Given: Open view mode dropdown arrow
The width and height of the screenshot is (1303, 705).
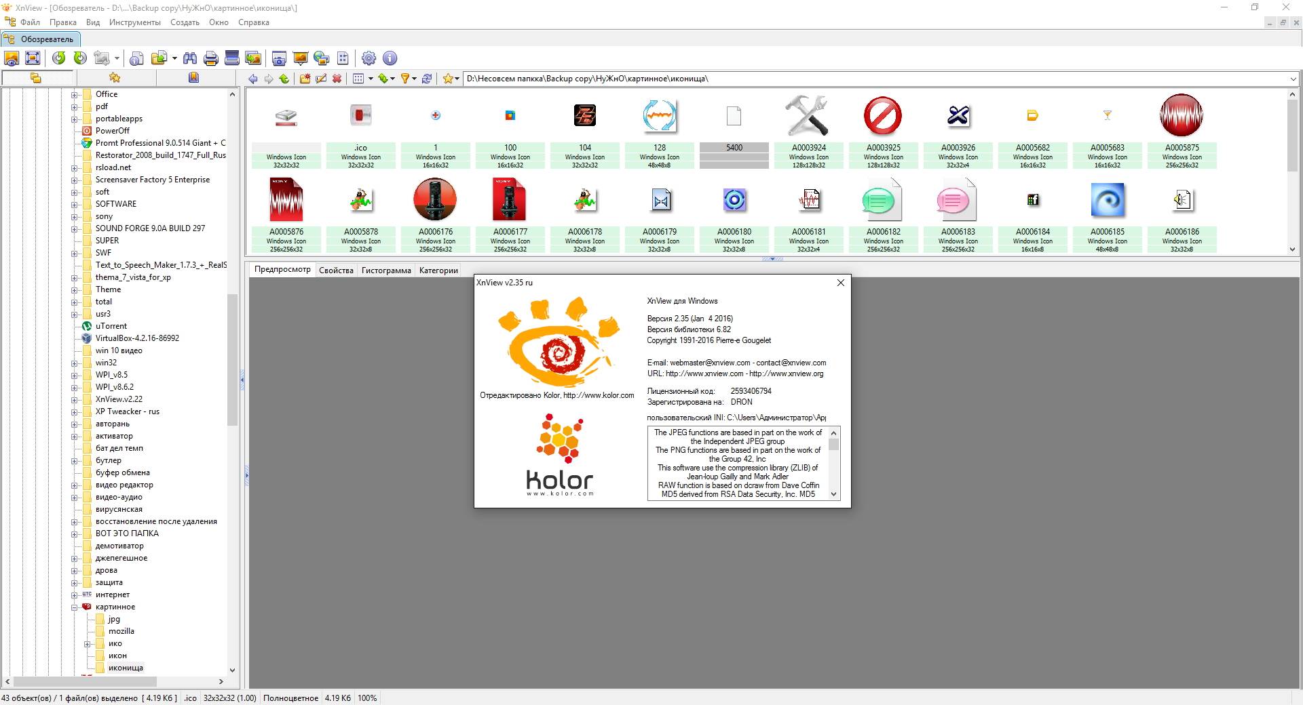Looking at the screenshot, I should [371, 79].
